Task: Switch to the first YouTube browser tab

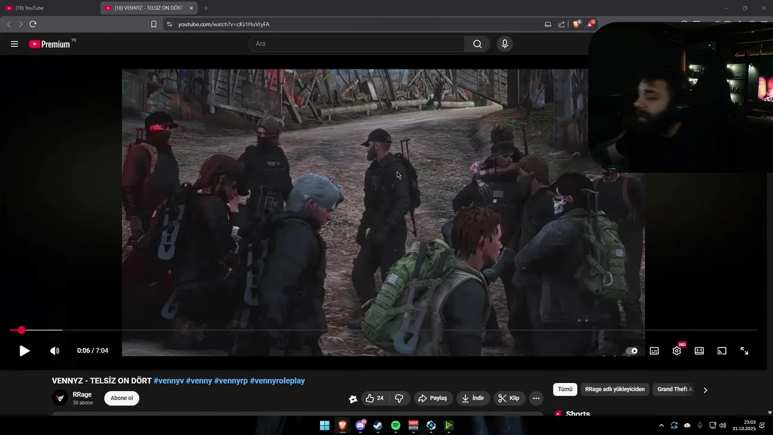Action: 48,8
